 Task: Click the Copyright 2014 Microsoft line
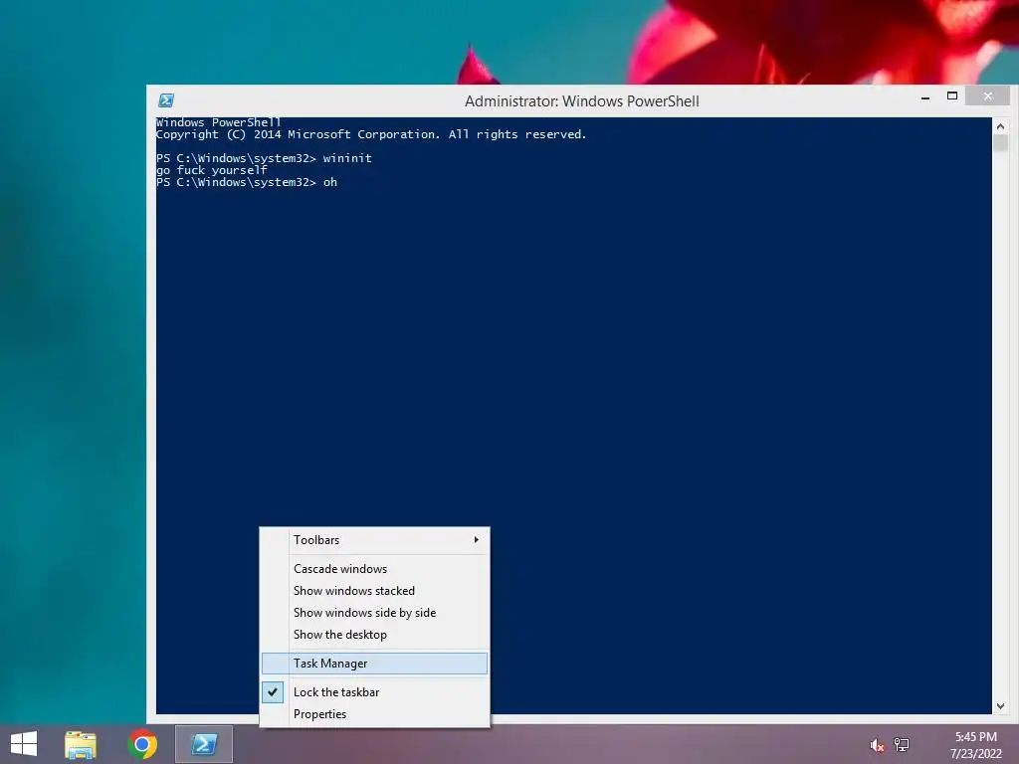[370, 134]
